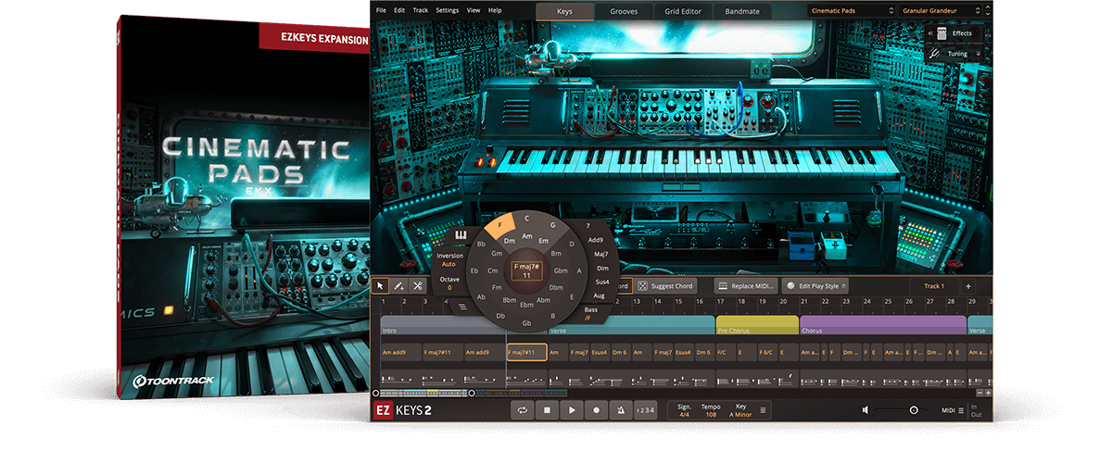Click the speaker volume icon
Screen dimensions: 1112x452
click(x=866, y=410)
